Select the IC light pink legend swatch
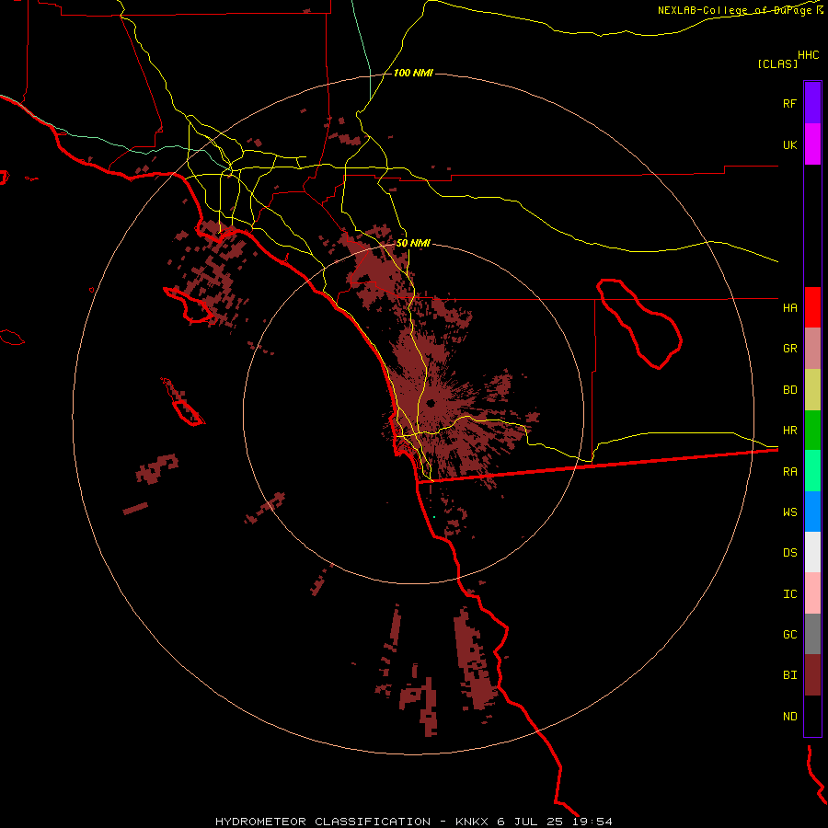The height and width of the screenshot is (828, 828). coord(812,593)
